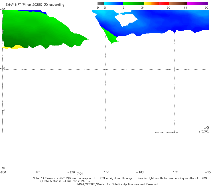The height and width of the screenshot is (186, 211).
Task: Click the brown segment of the colorbar
Action: click(x=178, y=3)
